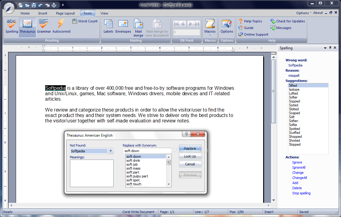Click the Replace with Synonym text field
The image size is (341, 217).
pos(147,151)
